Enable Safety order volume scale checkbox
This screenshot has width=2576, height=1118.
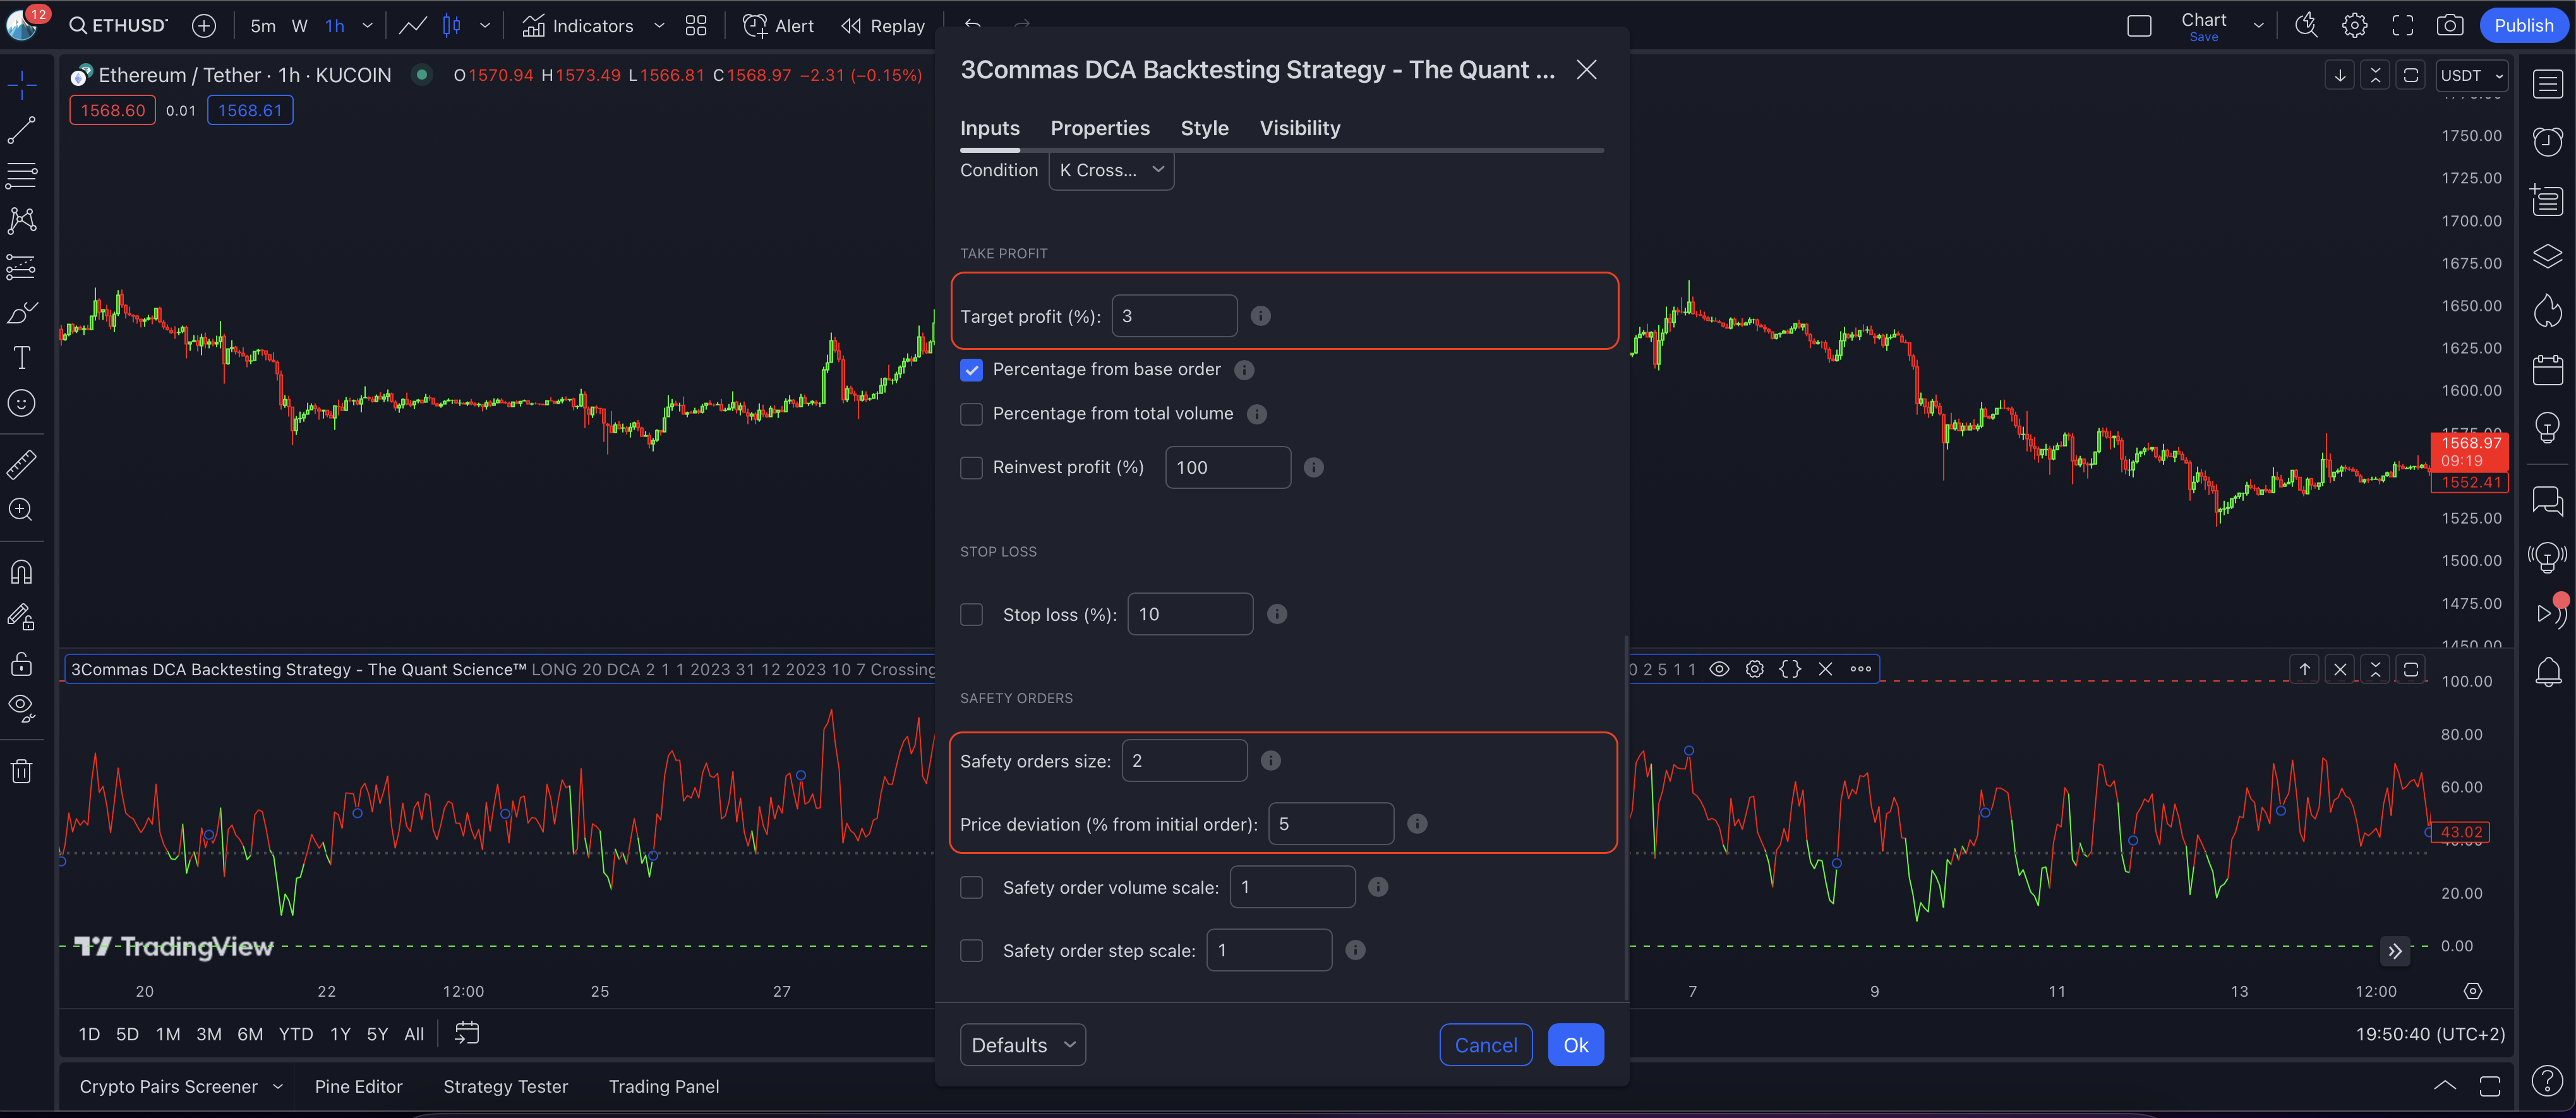point(971,888)
